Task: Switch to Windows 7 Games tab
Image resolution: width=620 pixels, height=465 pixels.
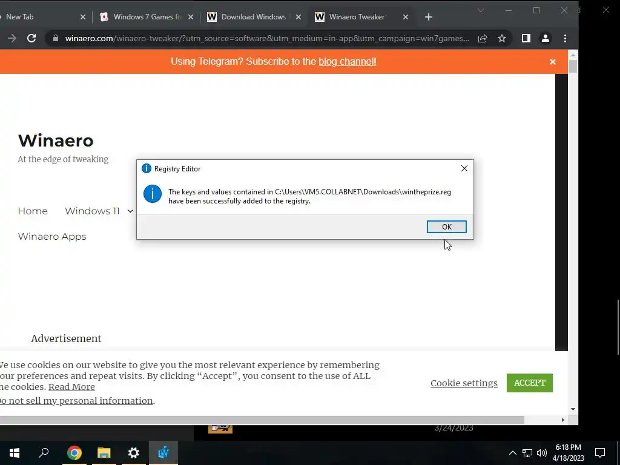Action: point(146,17)
